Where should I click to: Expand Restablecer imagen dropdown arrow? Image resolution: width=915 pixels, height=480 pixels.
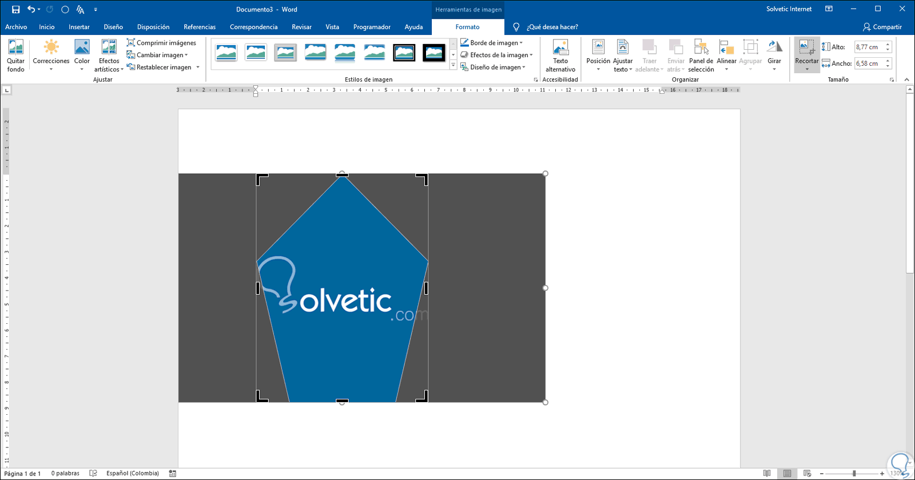pos(198,67)
